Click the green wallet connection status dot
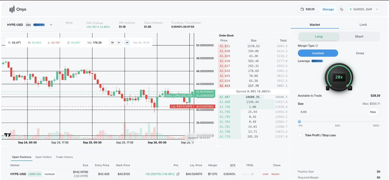This screenshot has width=389, height=180. pyautogui.click(x=351, y=9)
